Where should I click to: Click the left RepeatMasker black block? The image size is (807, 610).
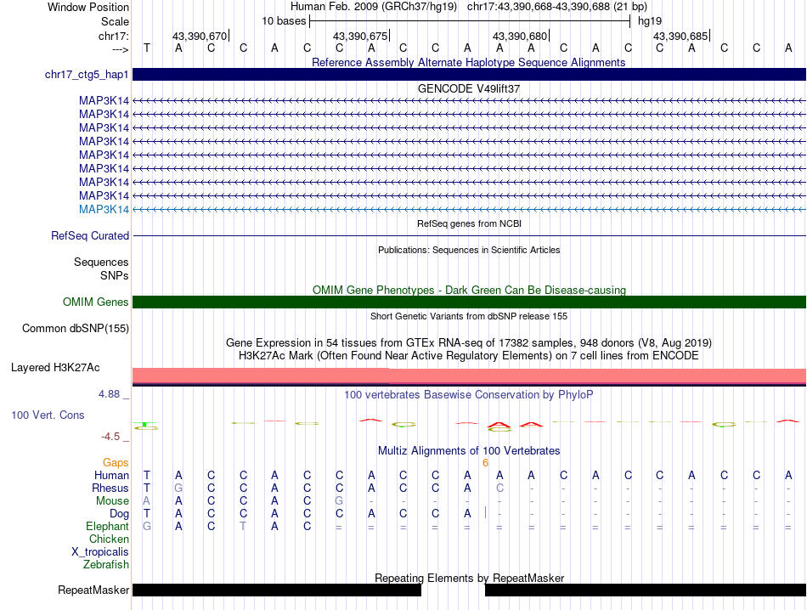[277, 590]
